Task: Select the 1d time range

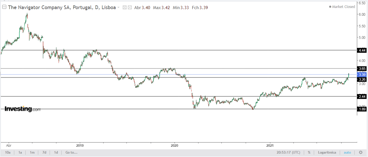Action: (56, 152)
